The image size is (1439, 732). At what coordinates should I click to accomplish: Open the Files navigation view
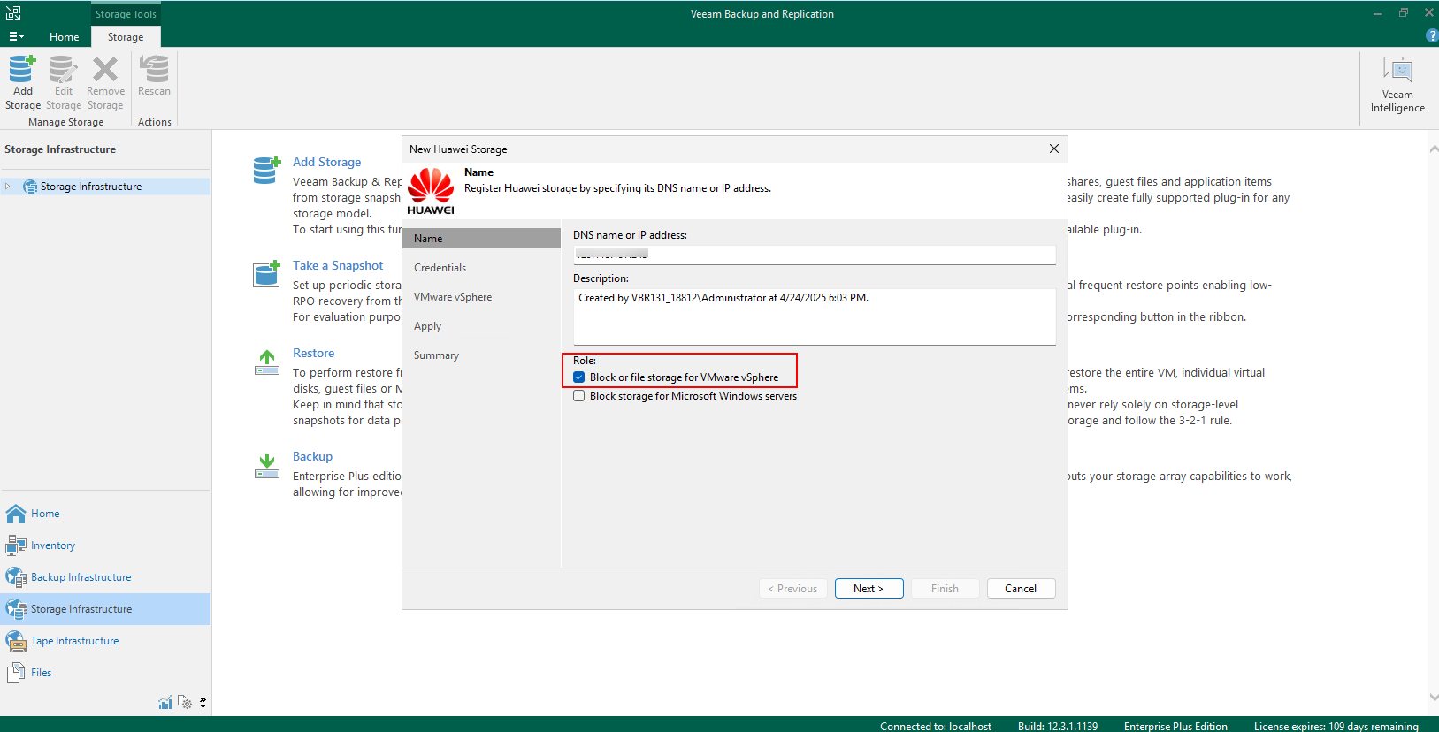coord(105,673)
